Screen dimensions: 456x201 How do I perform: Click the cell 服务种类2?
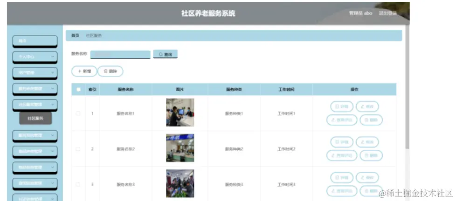[x=234, y=149]
